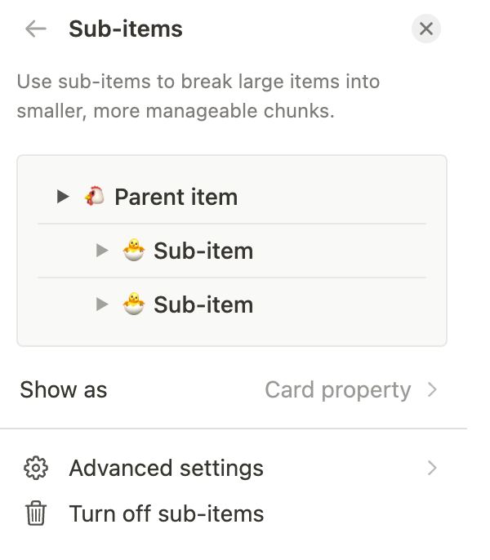This screenshot has height=560, width=490.
Task: Click the chevron beside Advanced settings
Action: point(432,468)
